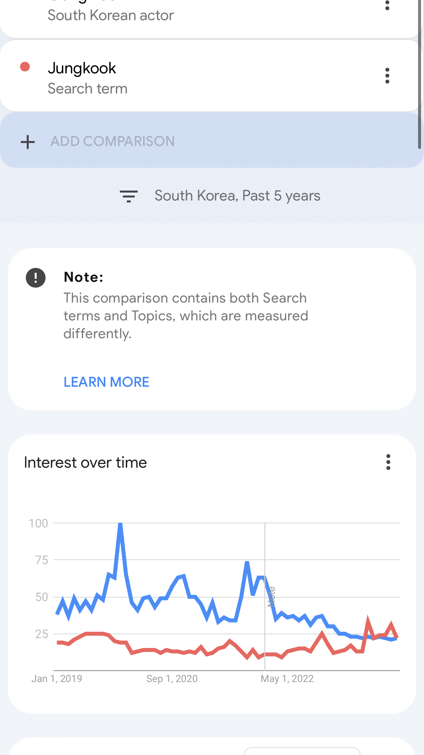Image resolution: width=424 pixels, height=755 pixels.
Task: Open the LEARN MORE link
Action: point(106,382)
